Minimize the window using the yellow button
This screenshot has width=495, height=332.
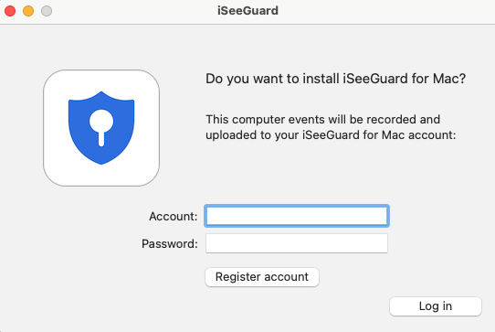[28, 11]
